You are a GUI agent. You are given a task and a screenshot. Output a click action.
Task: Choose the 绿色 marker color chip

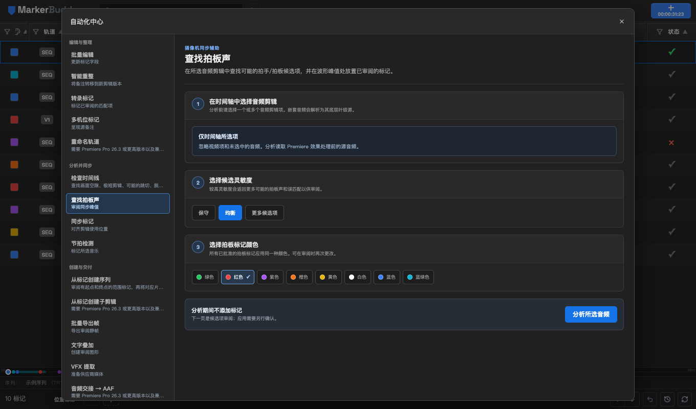pyautogui.click(x=206, y=277)
